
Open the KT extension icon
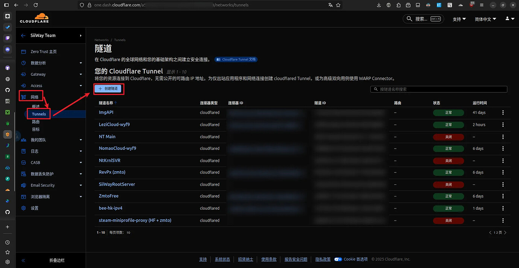click(439, 5)
